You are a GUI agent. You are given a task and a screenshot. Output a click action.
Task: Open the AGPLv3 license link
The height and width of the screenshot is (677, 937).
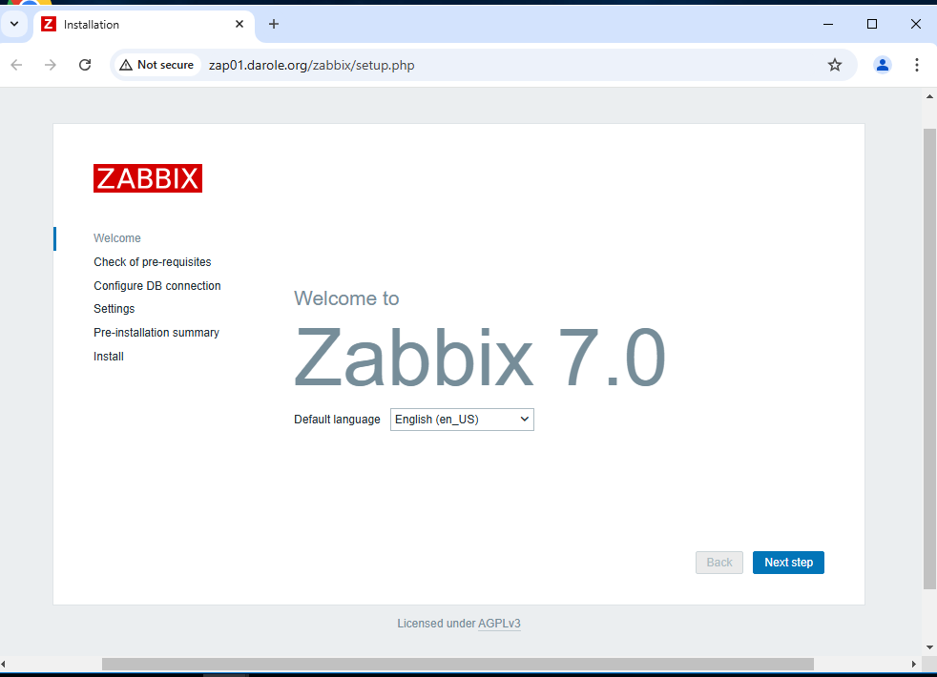(x=499, y=624)
